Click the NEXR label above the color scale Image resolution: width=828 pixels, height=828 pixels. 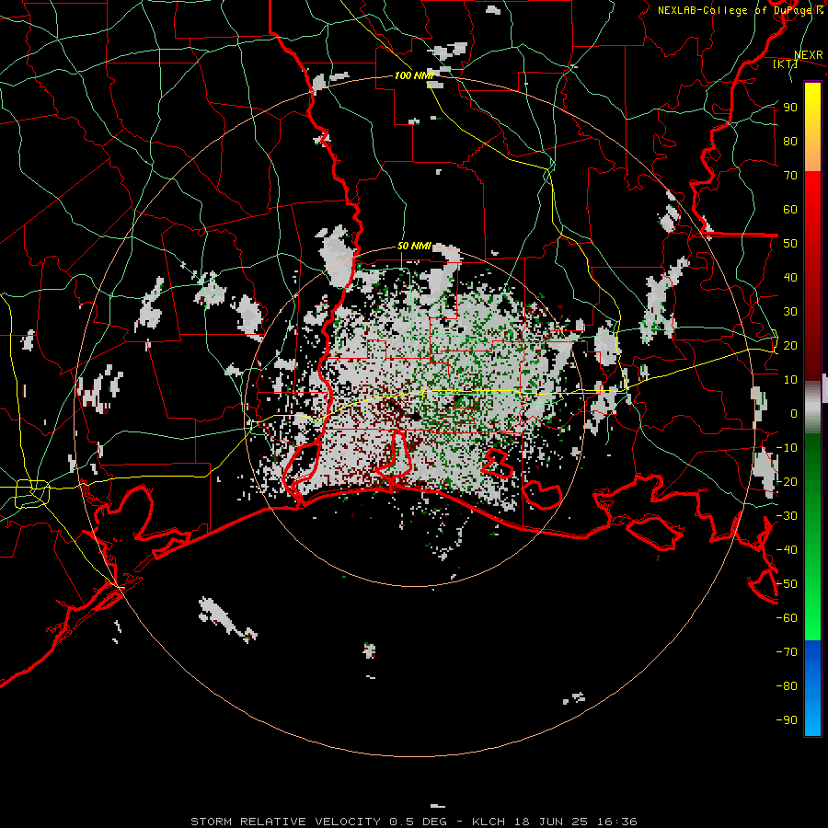tap(809, 55)
